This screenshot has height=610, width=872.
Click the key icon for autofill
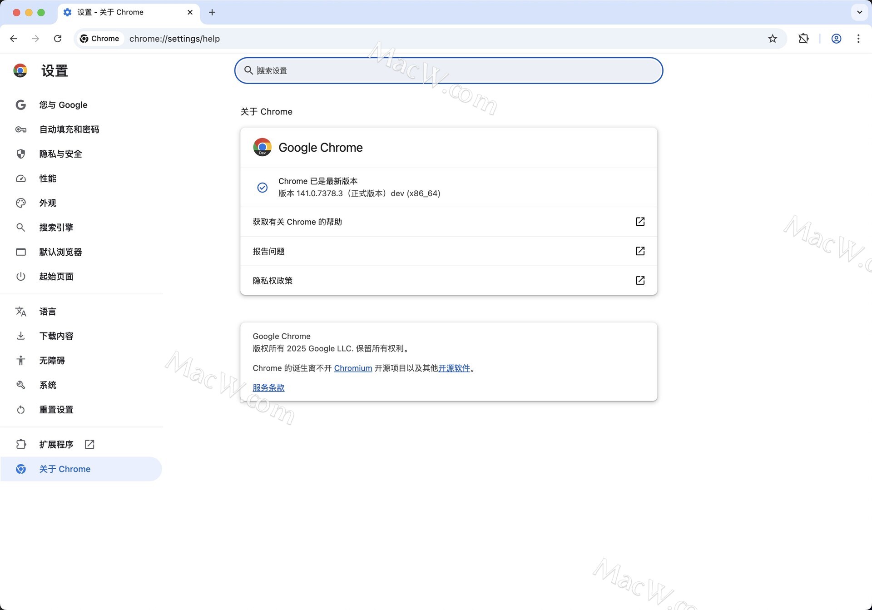pyautogui.click(x=20, y=129)
